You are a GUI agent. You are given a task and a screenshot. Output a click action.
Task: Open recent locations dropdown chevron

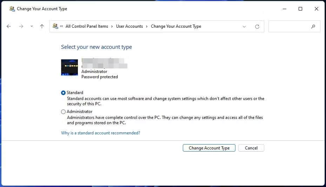(32, 26)
